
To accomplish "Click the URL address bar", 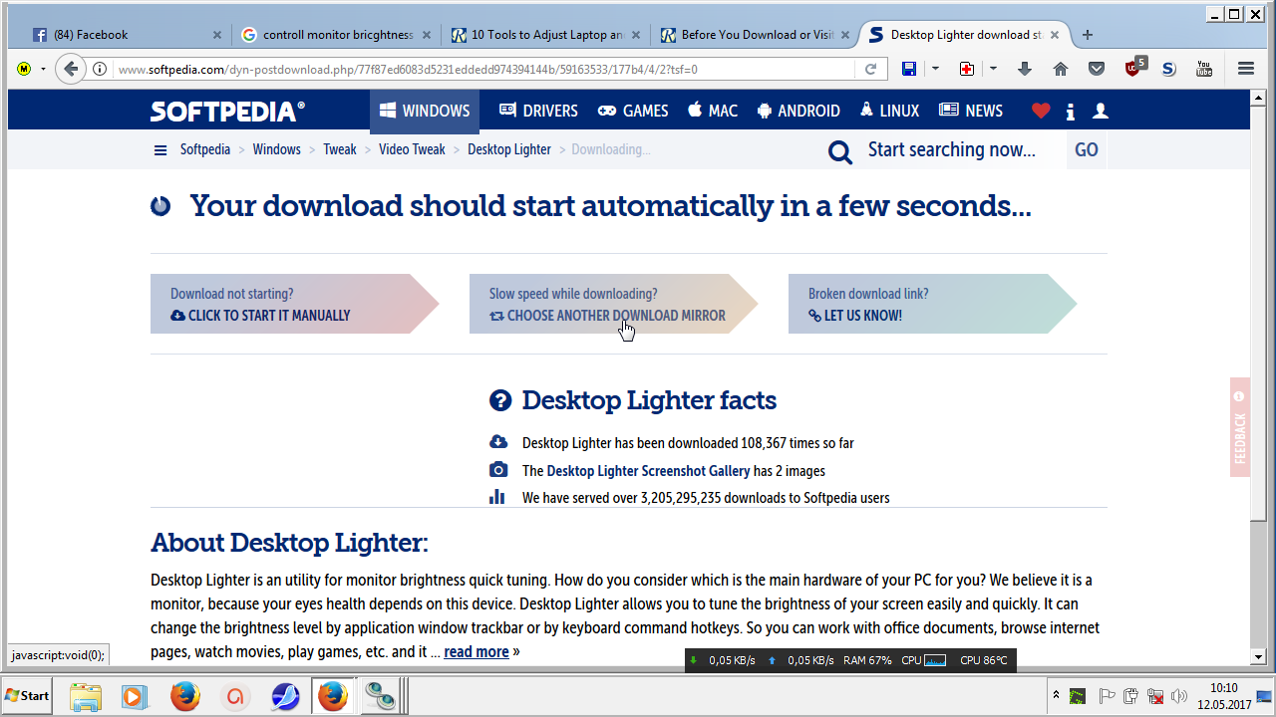I will 483,69.
